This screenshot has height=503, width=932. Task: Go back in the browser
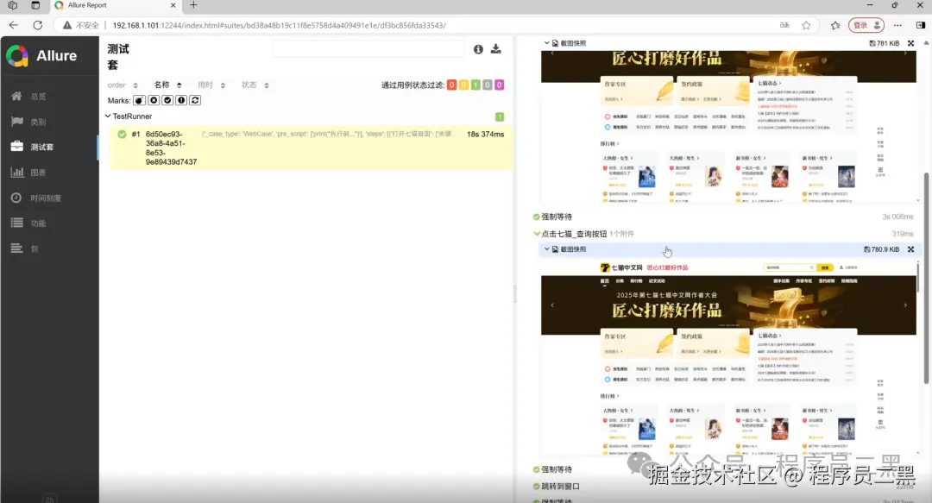tap(14, 25)
